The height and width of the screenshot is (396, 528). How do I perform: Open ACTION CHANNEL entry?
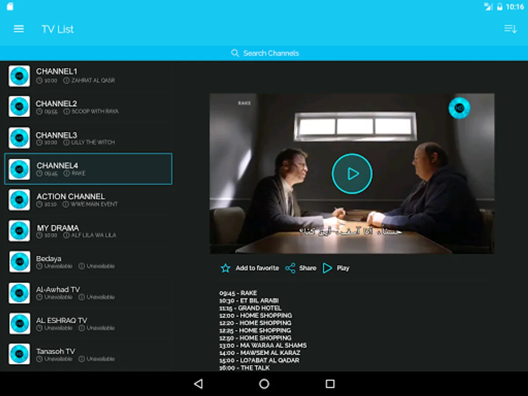click(x=88, y=200)
